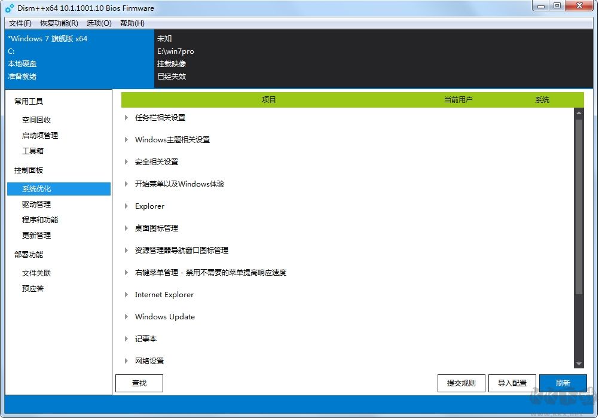Screen dimensions: 599x418
Task: Click the 导入配置 button
Action: pyautogui.click(x=512, y=383)
